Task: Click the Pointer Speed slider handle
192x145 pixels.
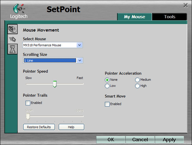Action: click(x=54, y=84)
